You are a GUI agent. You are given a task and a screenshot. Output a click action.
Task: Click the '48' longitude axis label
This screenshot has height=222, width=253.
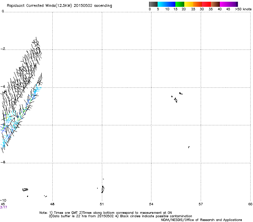coord(52,204)
